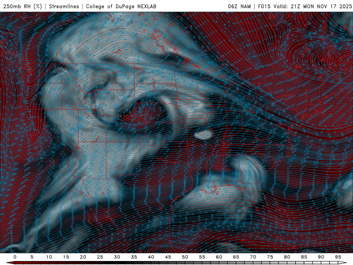Click the 80 label on color scale
Image resolution: width=353 pixels, height=265 pixels.
click(287, 257)
